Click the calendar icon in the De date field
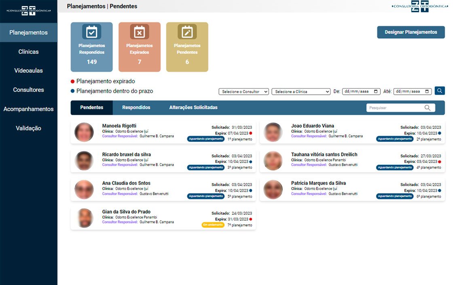This screenshot has height=285, width=455. click(376, 91)
